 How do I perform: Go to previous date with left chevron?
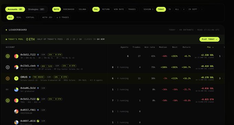(x=184, y=9)
